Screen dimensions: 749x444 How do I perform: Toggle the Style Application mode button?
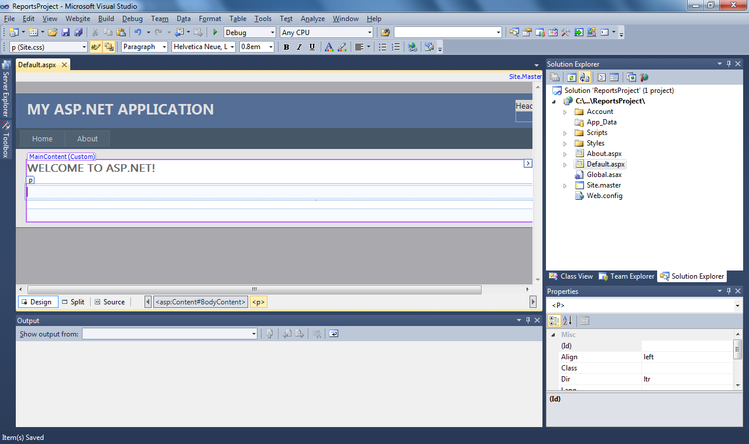pos(96,47)
